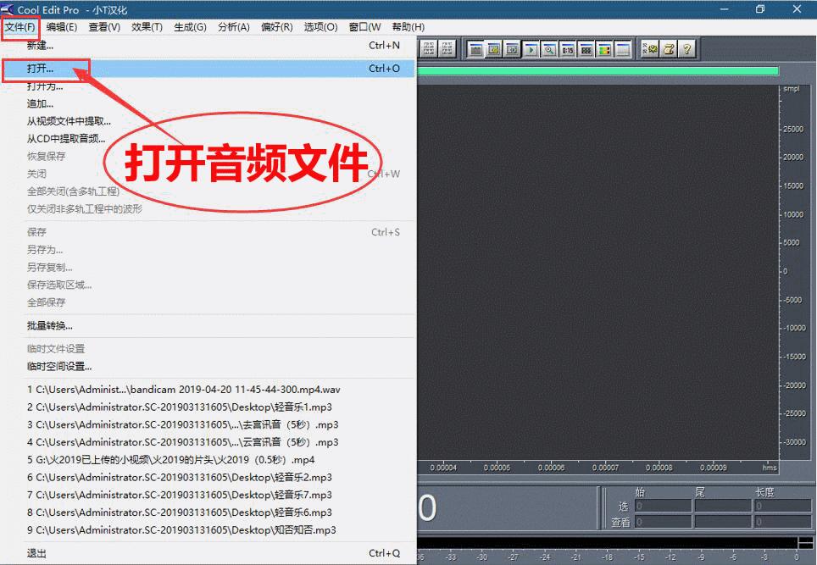
Task: Open the time window using 0:15 icon
Action: click(x=567, y=49)
